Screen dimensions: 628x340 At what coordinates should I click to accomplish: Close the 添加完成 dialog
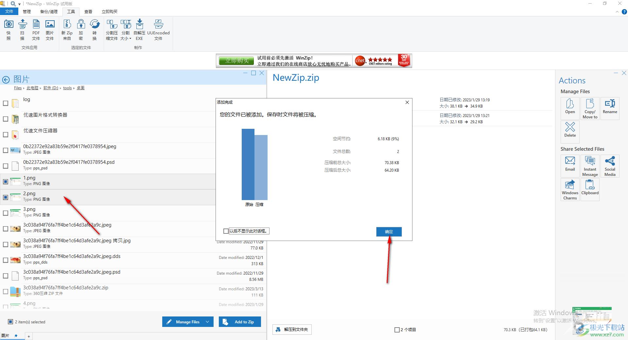407,102
